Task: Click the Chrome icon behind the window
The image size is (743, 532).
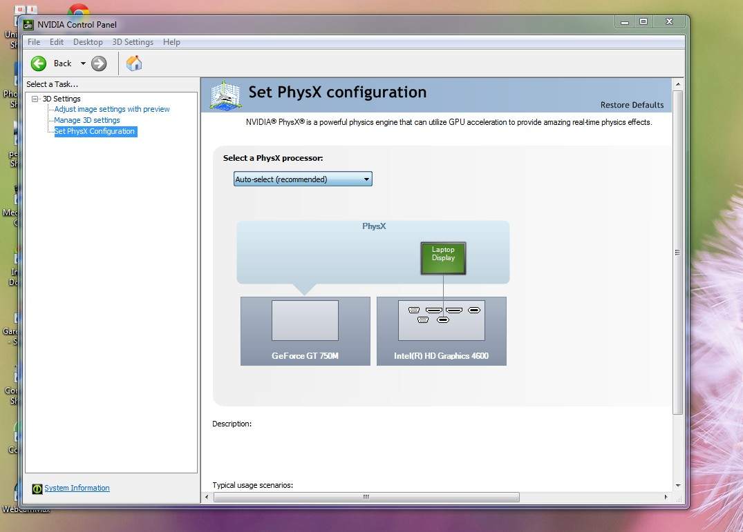Action: [x=79, y=10]
